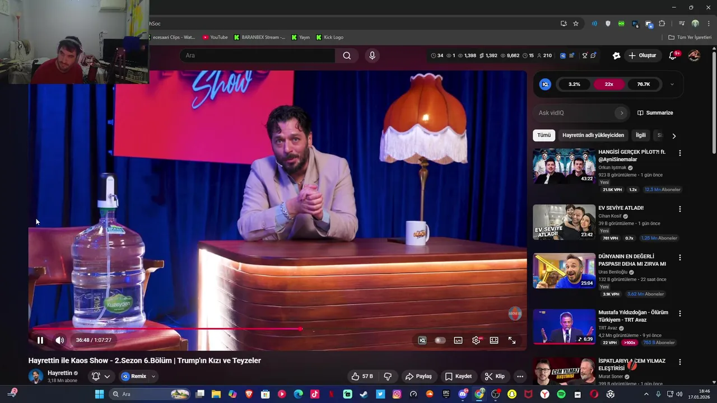Open Chrome media controls icon

pos(682,24)
